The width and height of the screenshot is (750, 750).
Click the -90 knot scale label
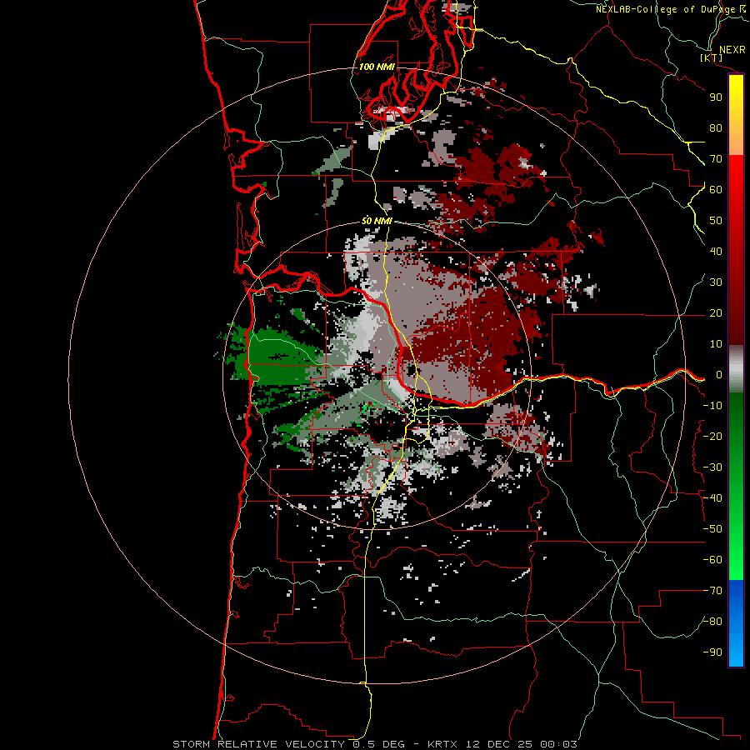(712, 652)
